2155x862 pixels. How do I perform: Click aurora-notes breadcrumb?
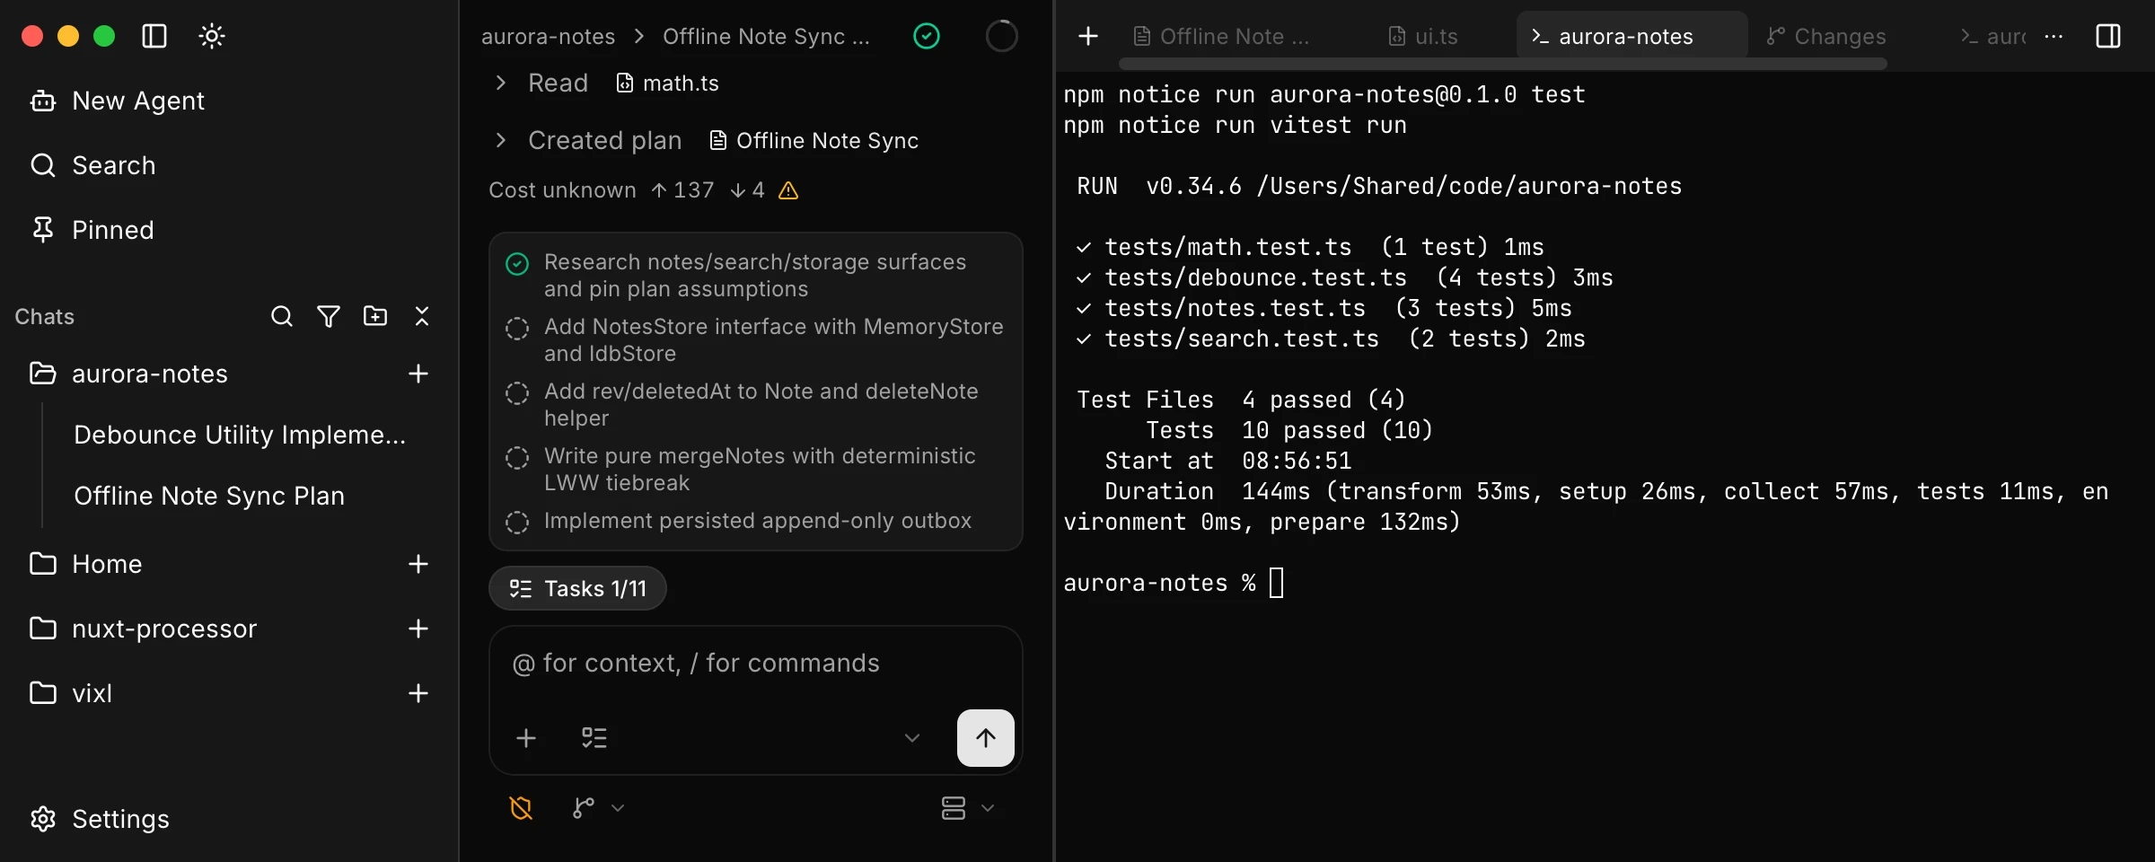[x=548, y=36]
